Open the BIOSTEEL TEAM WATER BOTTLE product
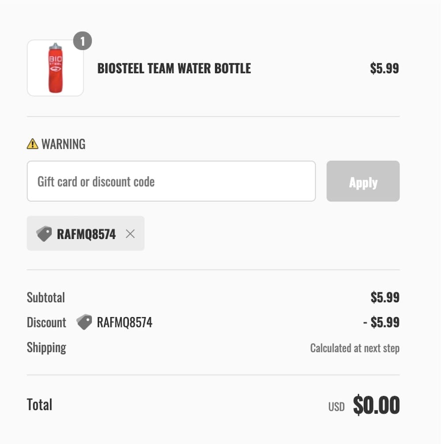Viewport: 441px width, 444px height. (174, 68)
